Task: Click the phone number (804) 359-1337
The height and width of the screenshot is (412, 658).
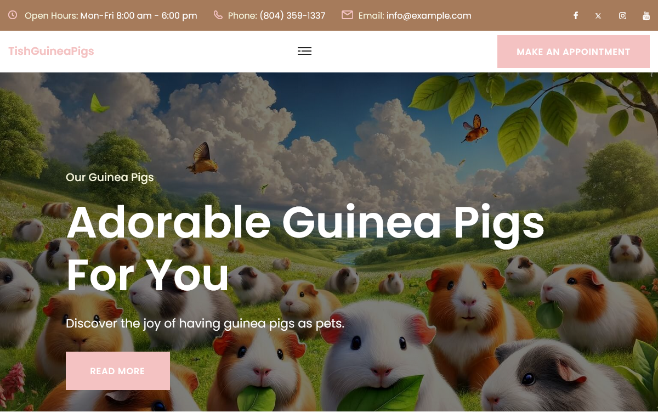Action: (292, 15)
